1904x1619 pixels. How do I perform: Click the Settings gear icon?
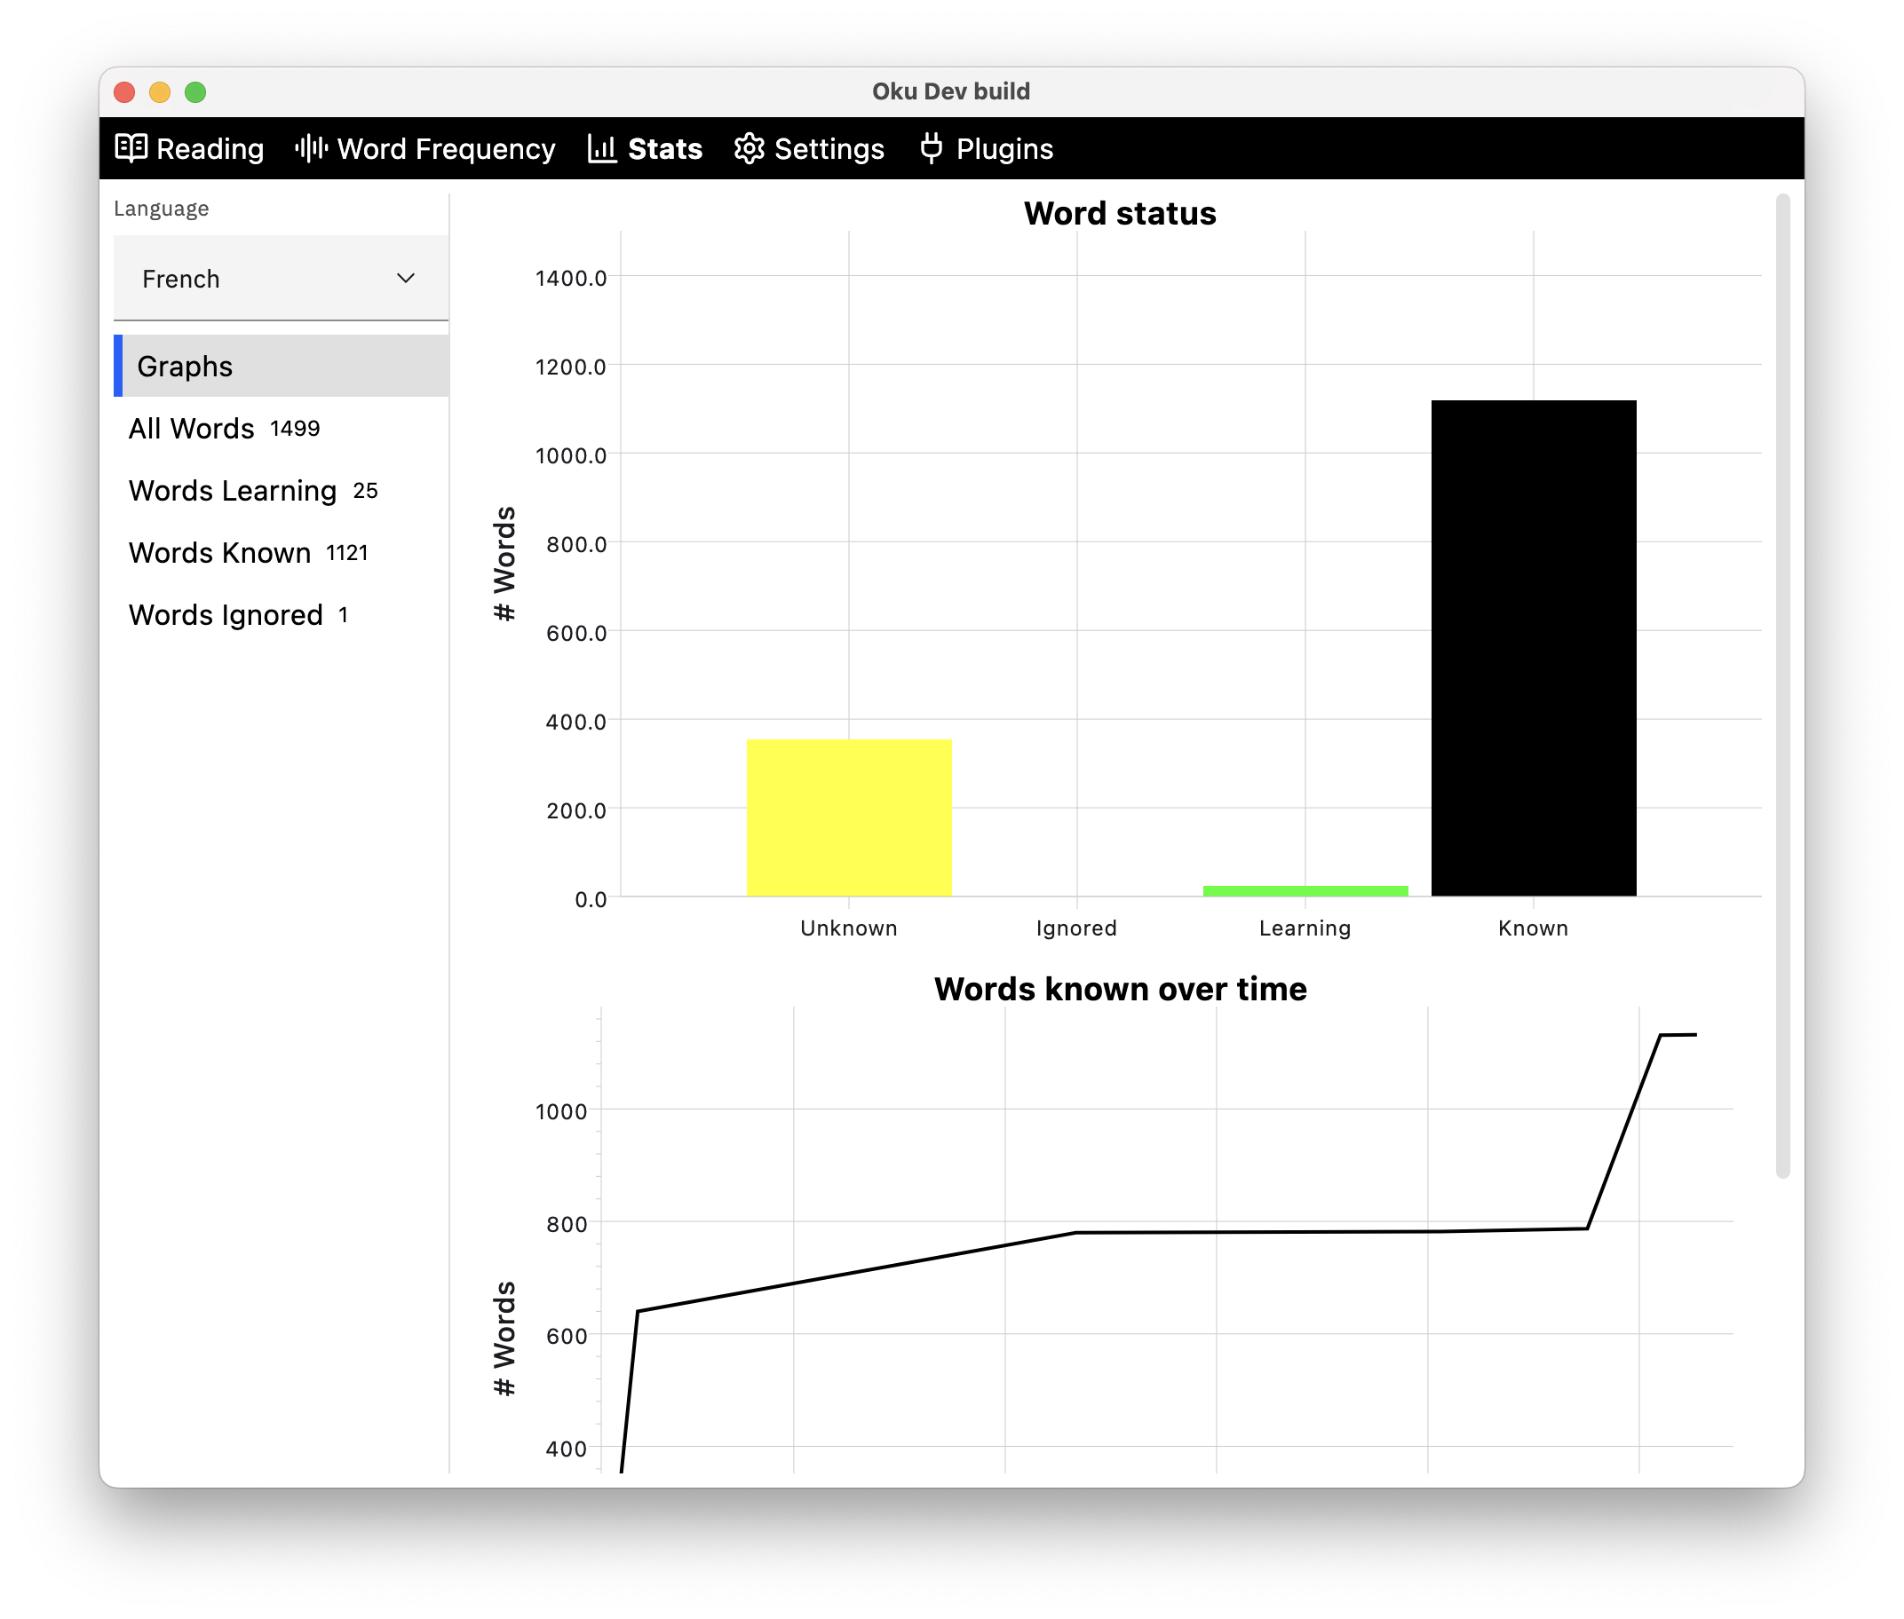(750, 147)
